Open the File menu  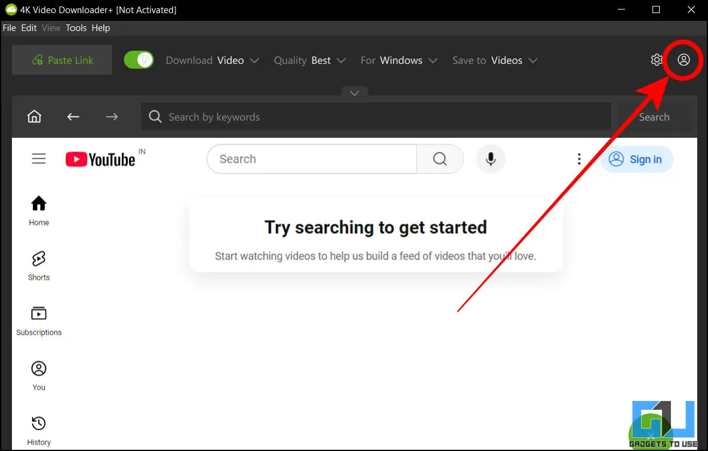[10, 28]
